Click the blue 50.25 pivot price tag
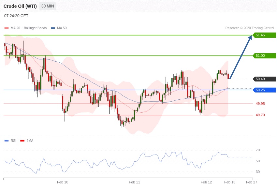 coord(264,90)
